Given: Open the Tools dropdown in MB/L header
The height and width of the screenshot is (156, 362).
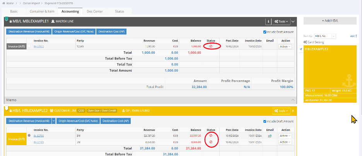Looking at the screenshot, I should (281, 22).
